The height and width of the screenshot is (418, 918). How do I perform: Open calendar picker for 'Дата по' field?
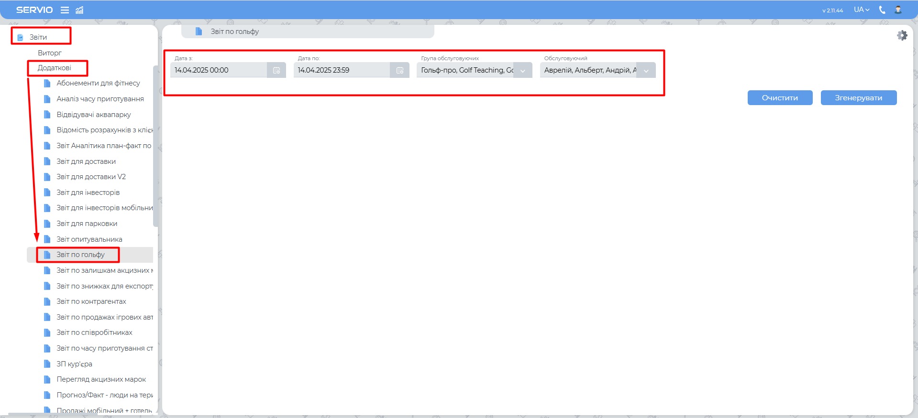point(400,70)
